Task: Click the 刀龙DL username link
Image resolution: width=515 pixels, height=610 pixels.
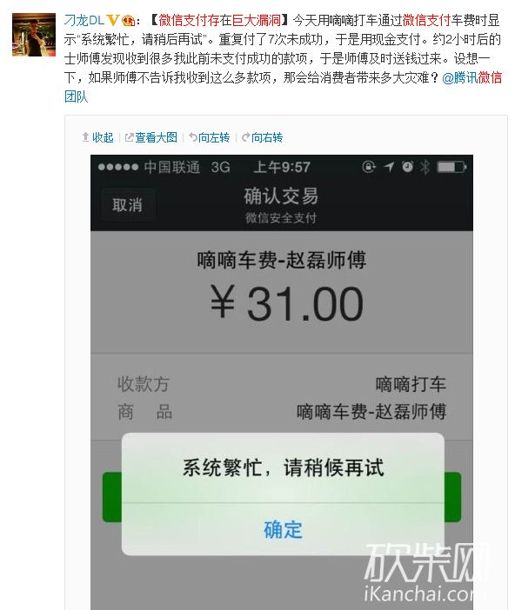Action: point(84,20)
